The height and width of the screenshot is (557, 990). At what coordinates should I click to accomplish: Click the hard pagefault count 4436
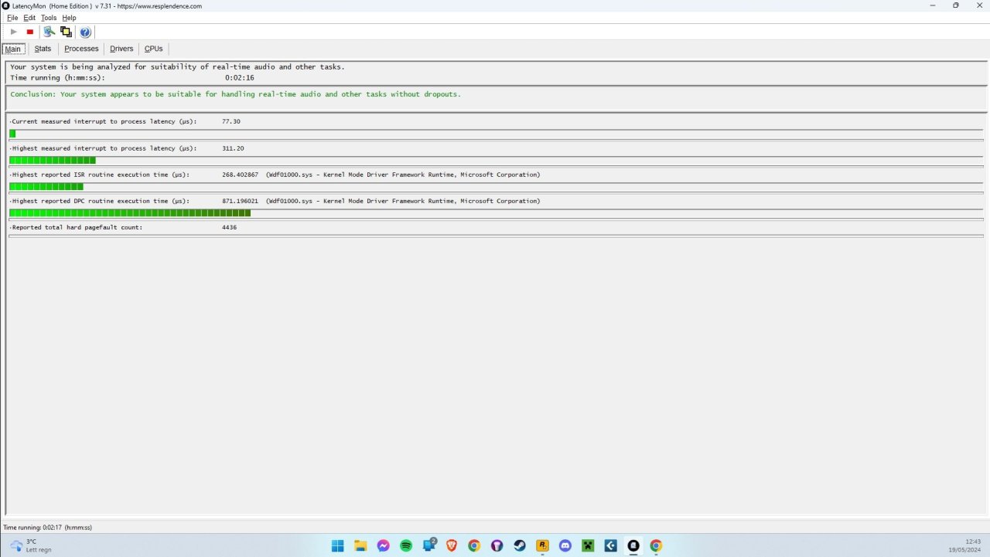pyautogui.click(x=229, y=227)
